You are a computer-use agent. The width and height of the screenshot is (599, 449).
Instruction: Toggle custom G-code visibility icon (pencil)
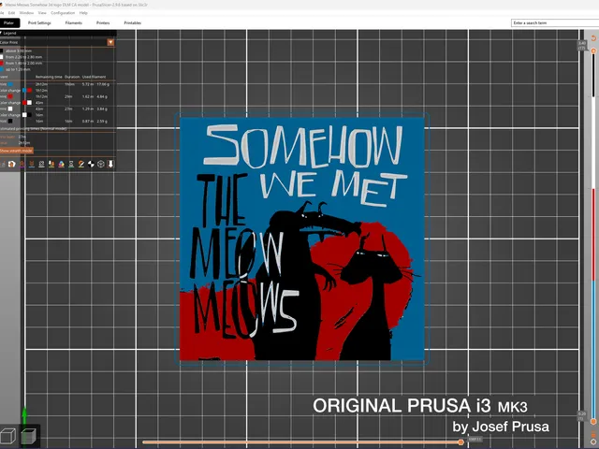(81, 164)
